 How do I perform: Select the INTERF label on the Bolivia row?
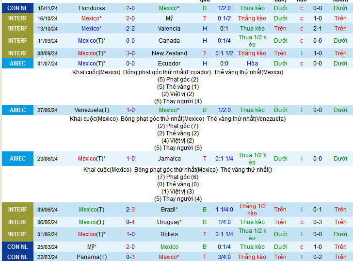[17, 234]
